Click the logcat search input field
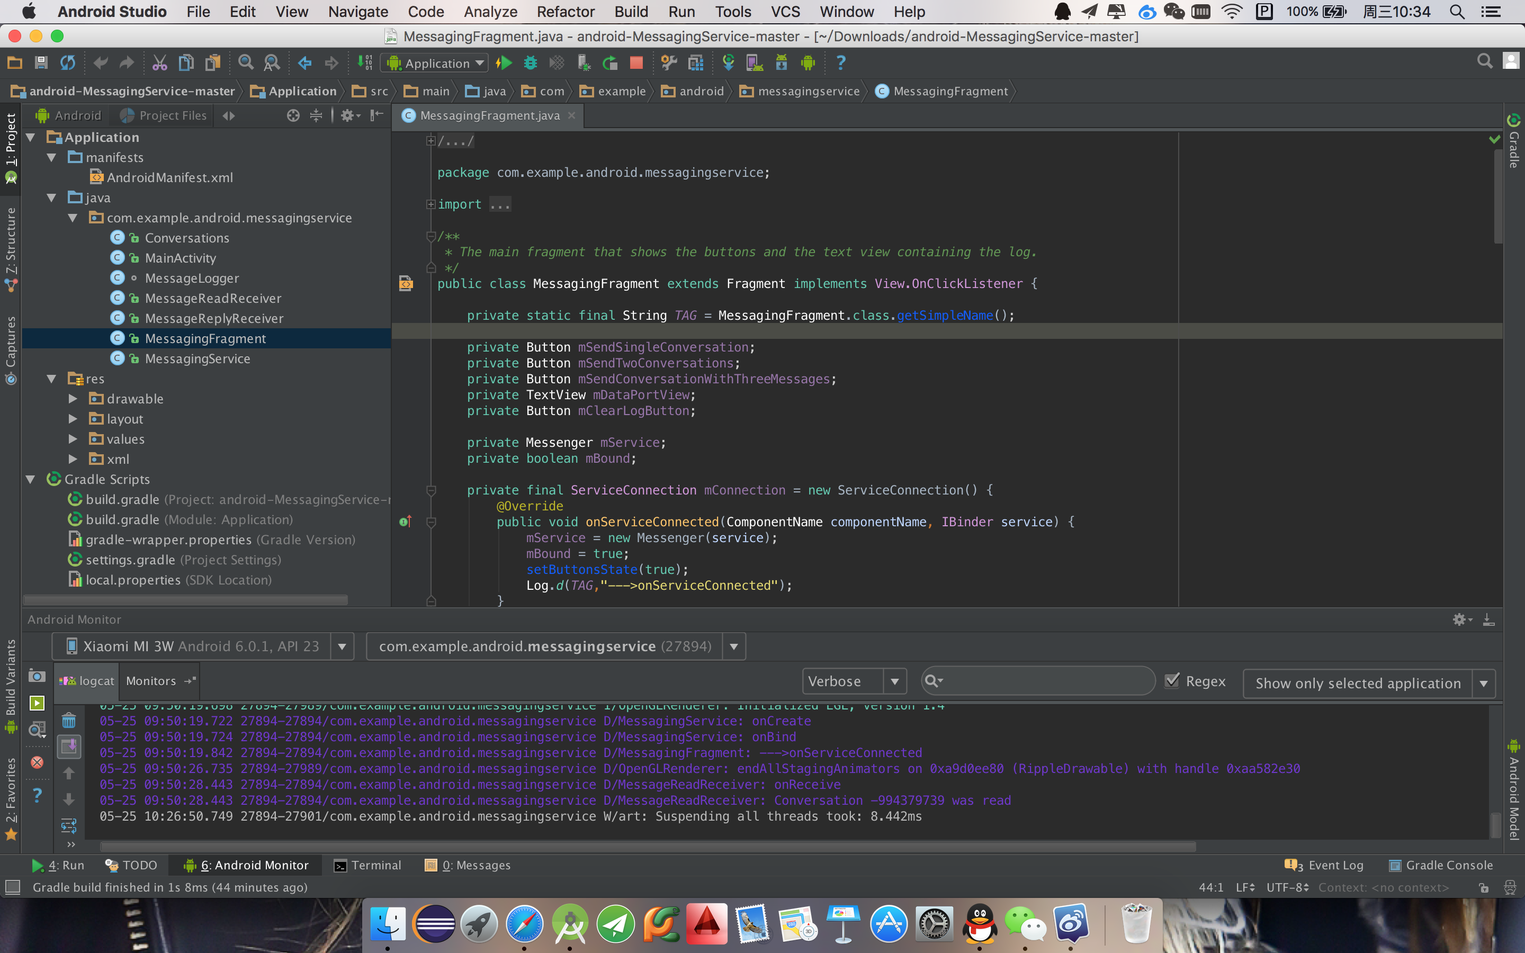Viewport: 1525px width, 953px height. (1046, 681)
